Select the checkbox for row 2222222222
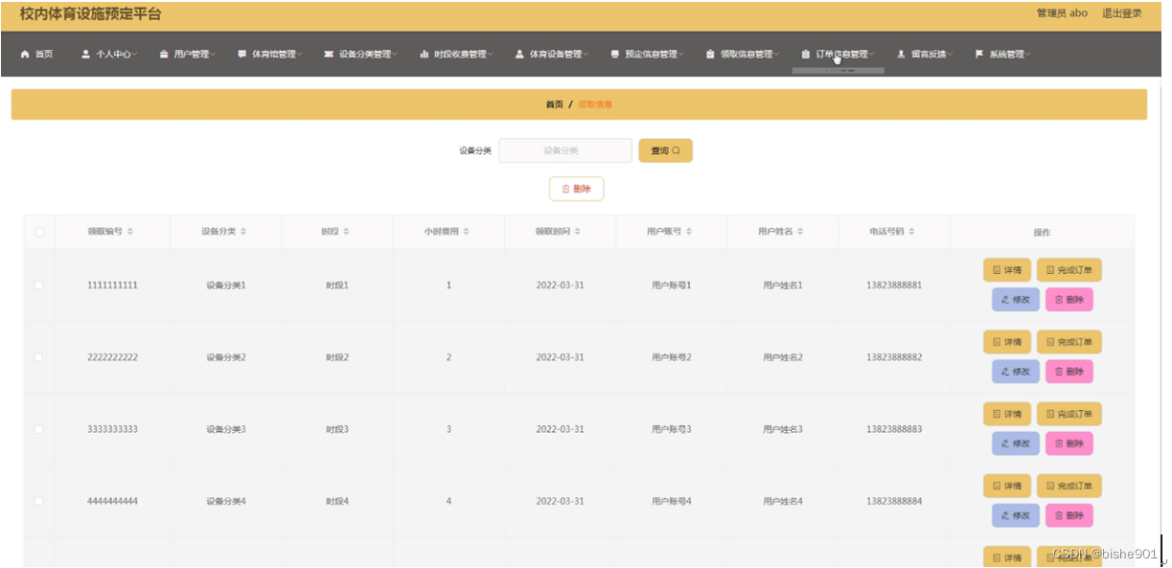 [x=39, y=357]
